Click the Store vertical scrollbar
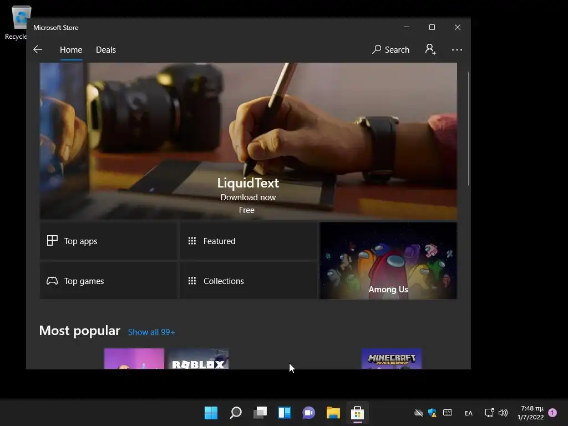This screenshot has width=568, height=426. pos(469,129)
